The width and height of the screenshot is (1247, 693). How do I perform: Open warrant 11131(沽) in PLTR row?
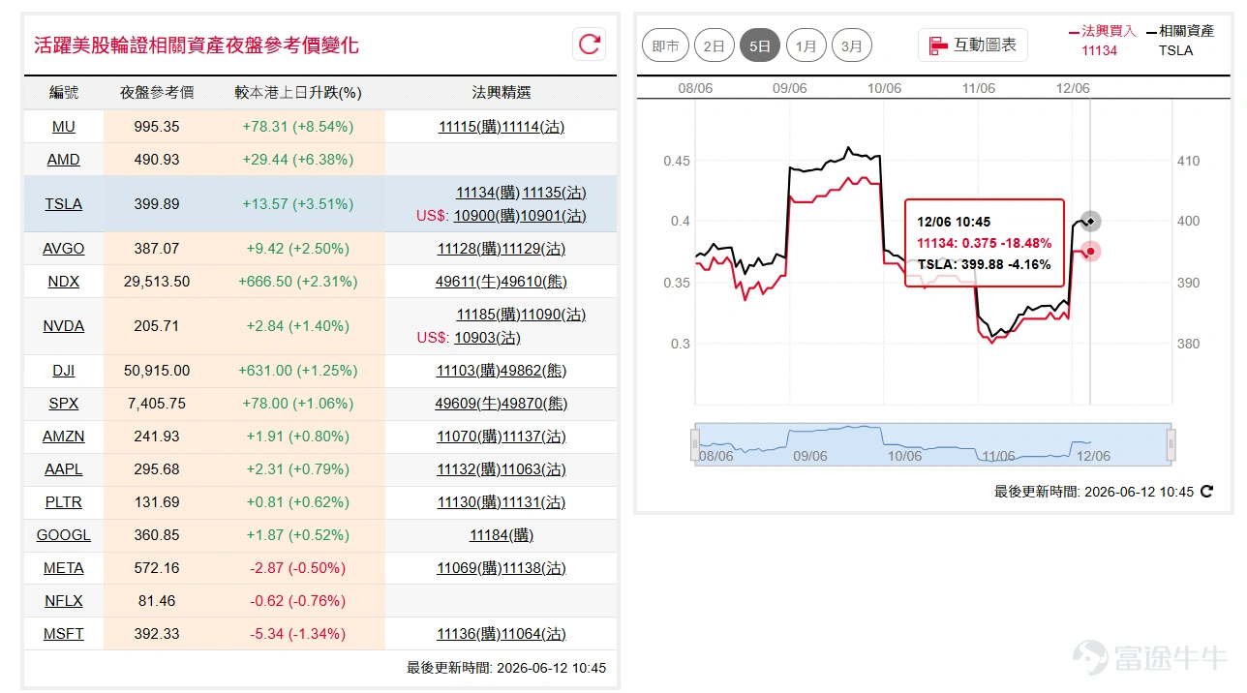click(x=533, y=502)
